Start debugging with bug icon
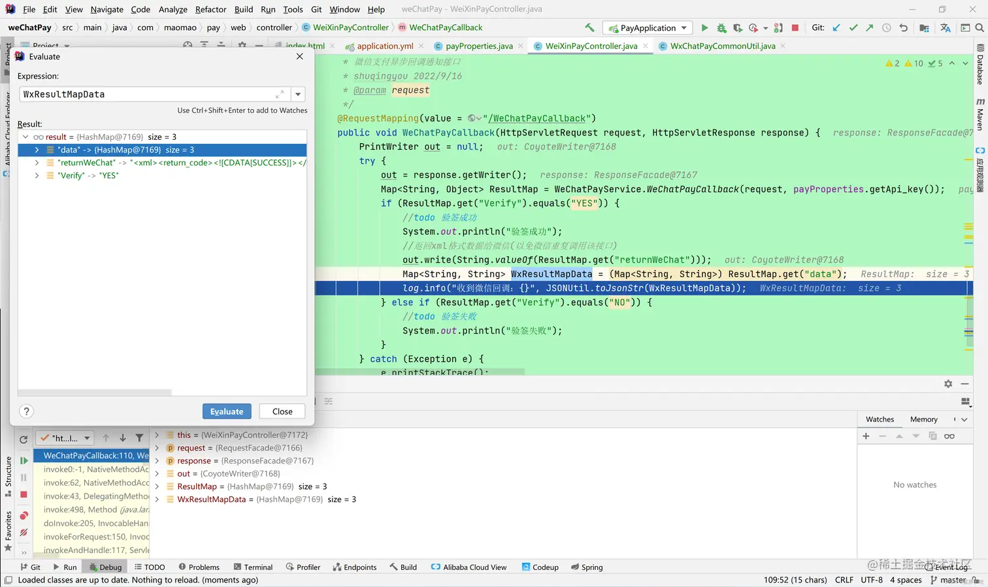This screenshot has height=587, width=988. click(x=721, y=27)
